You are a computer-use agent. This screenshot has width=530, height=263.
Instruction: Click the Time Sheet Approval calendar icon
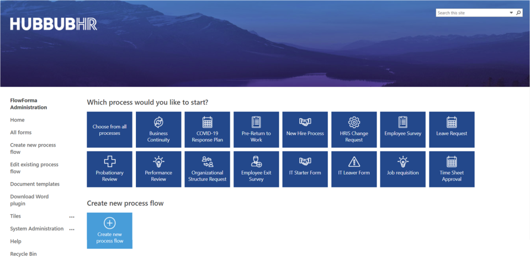click(x=452, y=161)
